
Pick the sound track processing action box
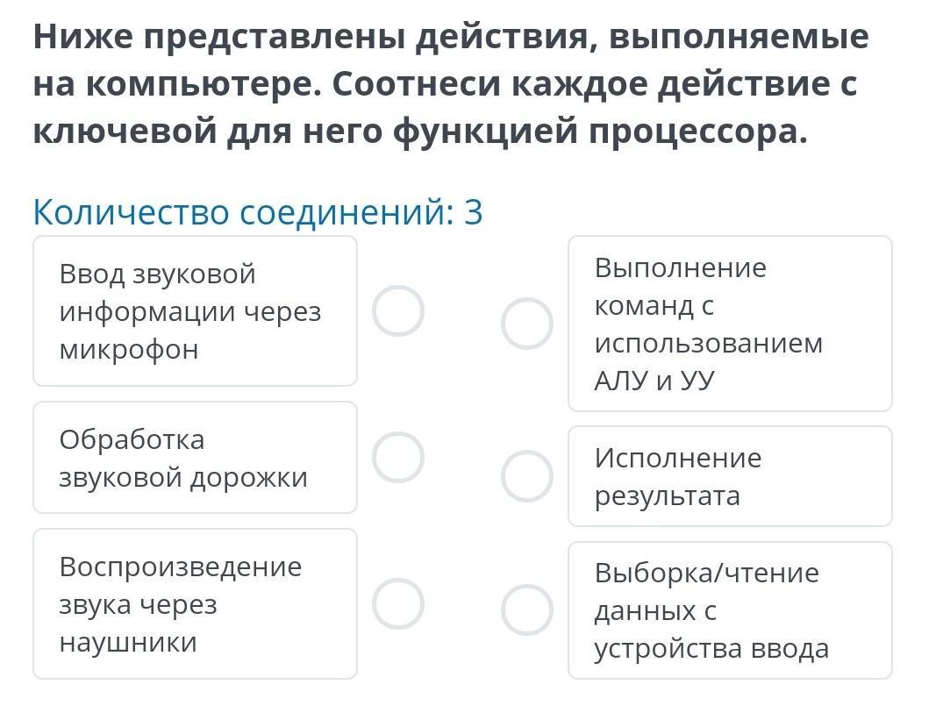pyautogui.click(x=196, y=457)
